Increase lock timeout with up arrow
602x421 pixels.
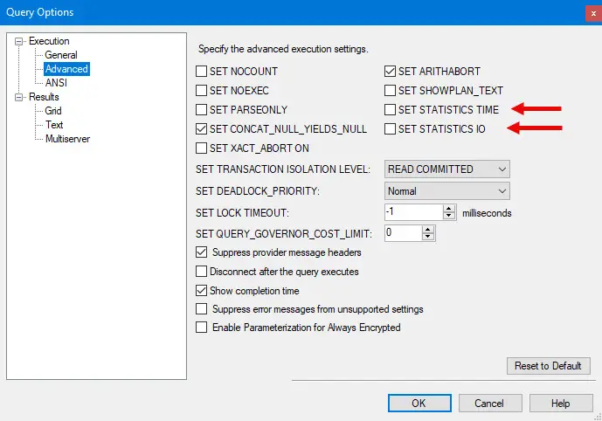point(449,208)
